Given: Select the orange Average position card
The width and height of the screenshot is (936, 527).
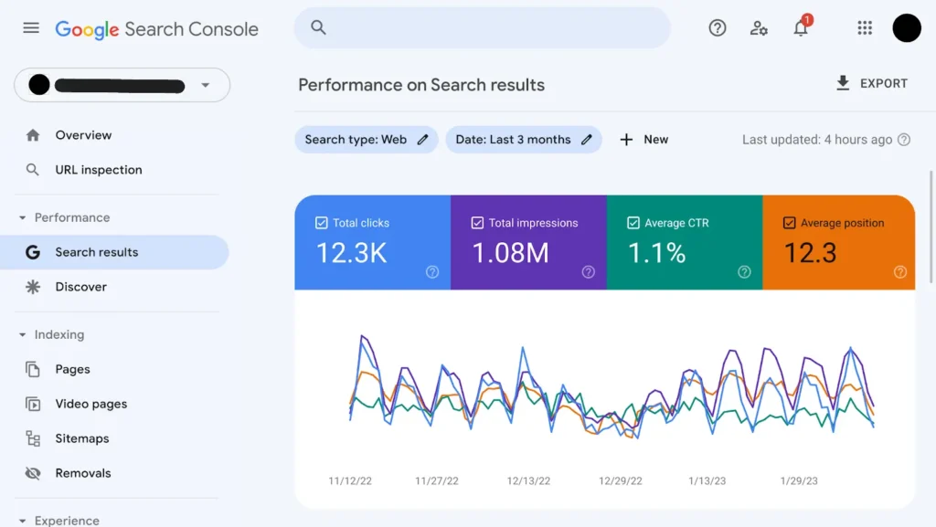Looking at the screenshot, I should coord(839,243).
